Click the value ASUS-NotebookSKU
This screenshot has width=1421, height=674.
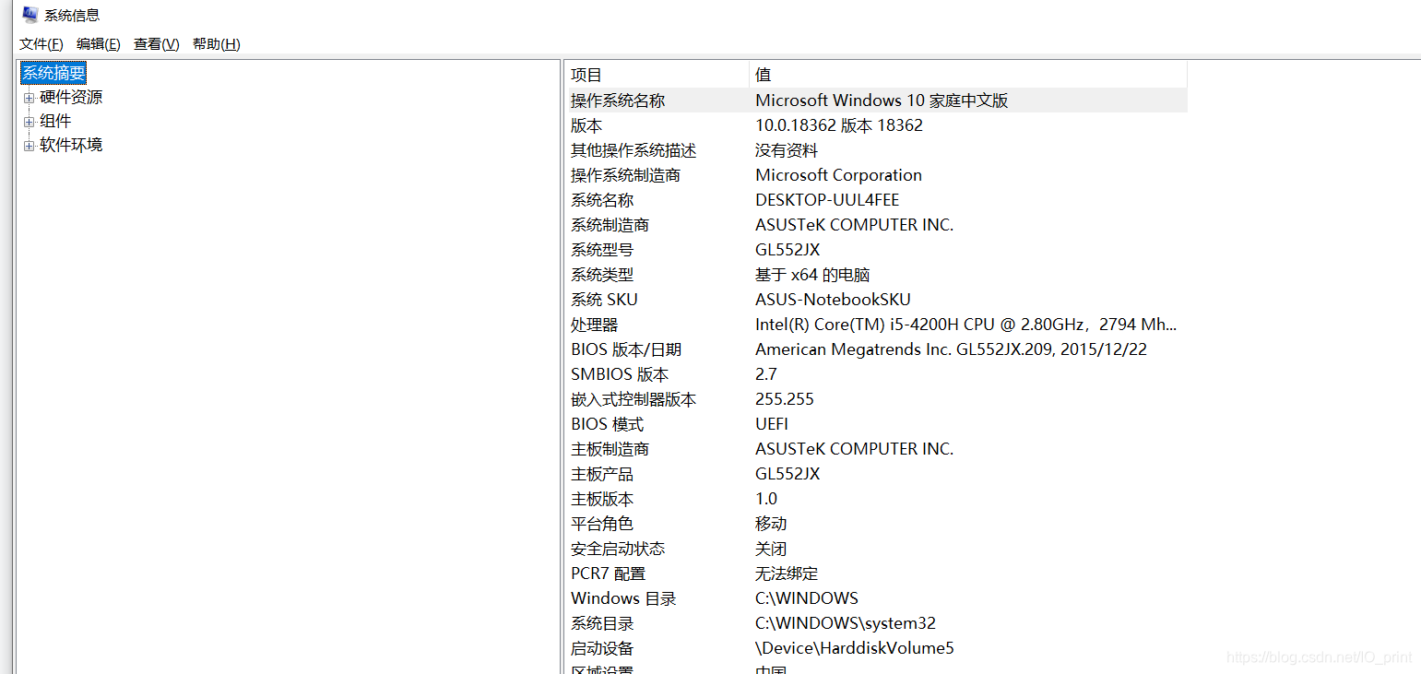833,300
